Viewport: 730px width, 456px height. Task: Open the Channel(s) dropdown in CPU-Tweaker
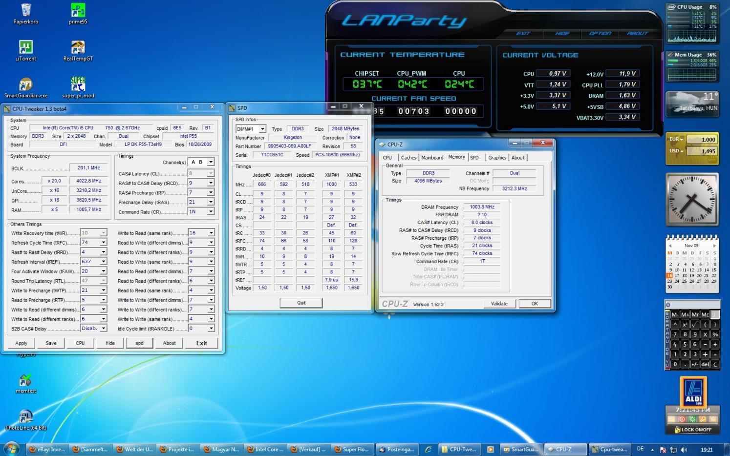[x=211, y=162]
